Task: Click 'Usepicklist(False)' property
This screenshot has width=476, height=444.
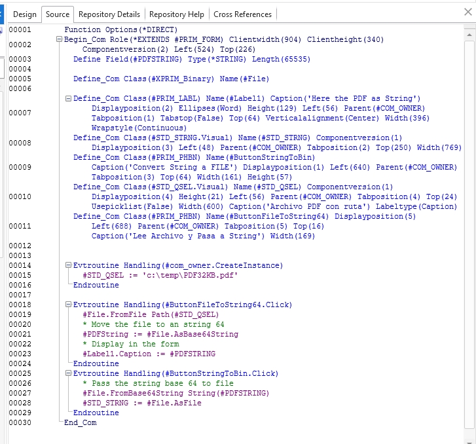Action: (x=132, y=206)
